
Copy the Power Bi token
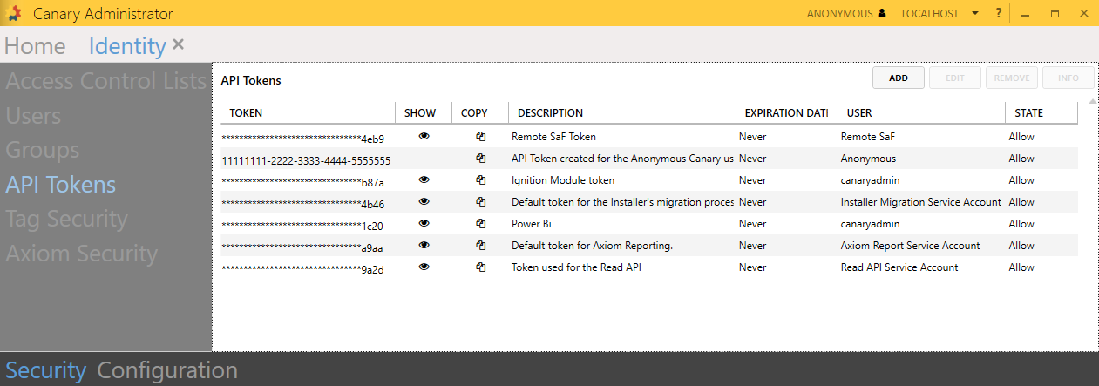point(480,224)
